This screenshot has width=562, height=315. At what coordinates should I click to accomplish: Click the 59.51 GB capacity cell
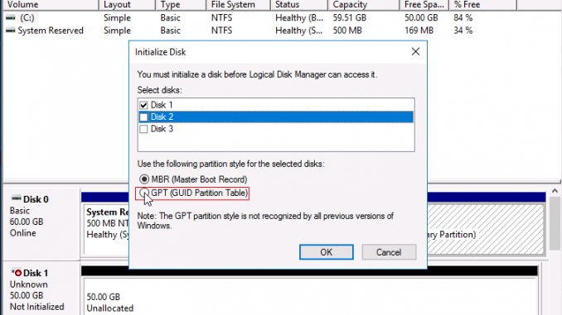[x=350, y=18]
